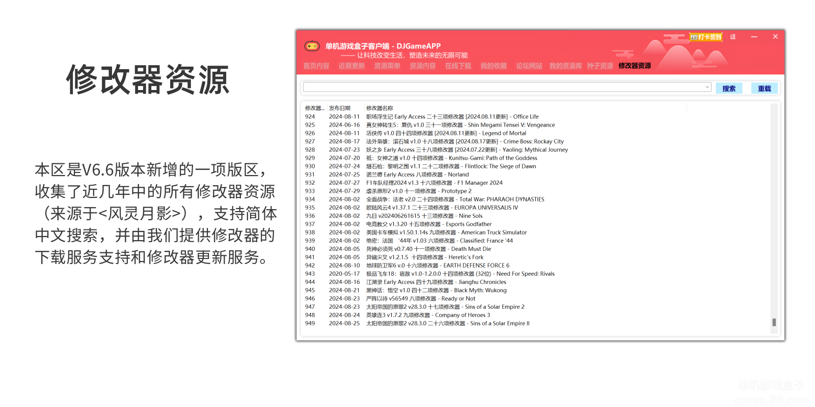Image resolution: width=815 pixels, height=407 pixels.
Task: Click the gamepad logo icon in the title bar
Action: [x=312, y=46]
